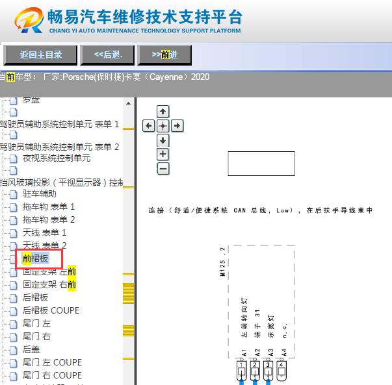Select 天线 表单 1
Viewport: 392px width, 385px height.
click(x=44, y=232)
